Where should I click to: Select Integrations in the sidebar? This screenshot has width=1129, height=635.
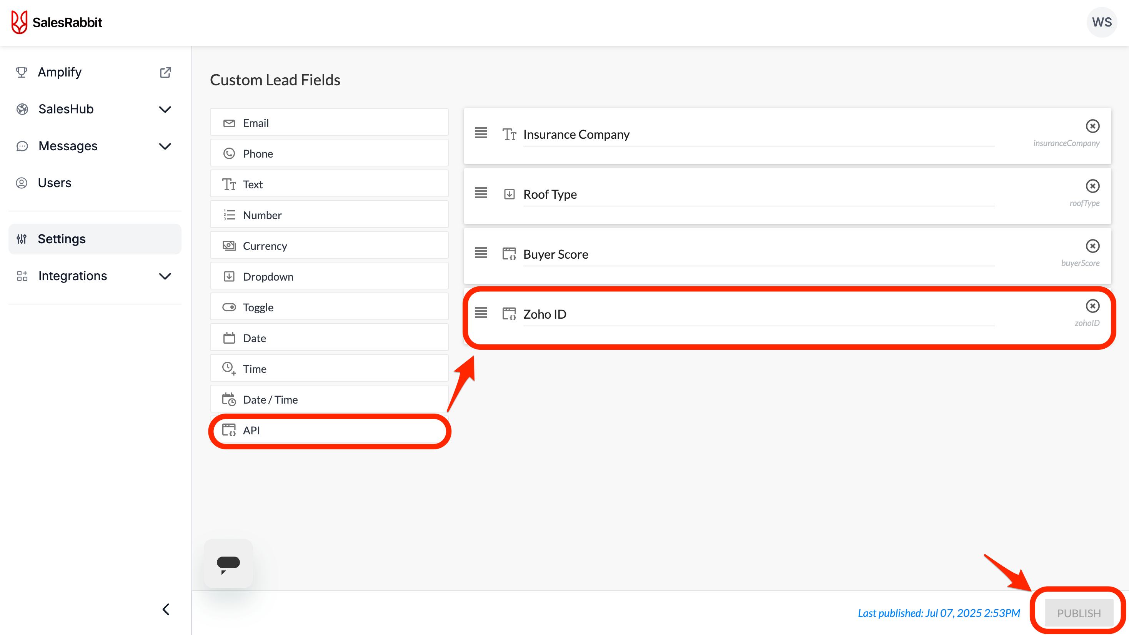click(x=72, y=276)
